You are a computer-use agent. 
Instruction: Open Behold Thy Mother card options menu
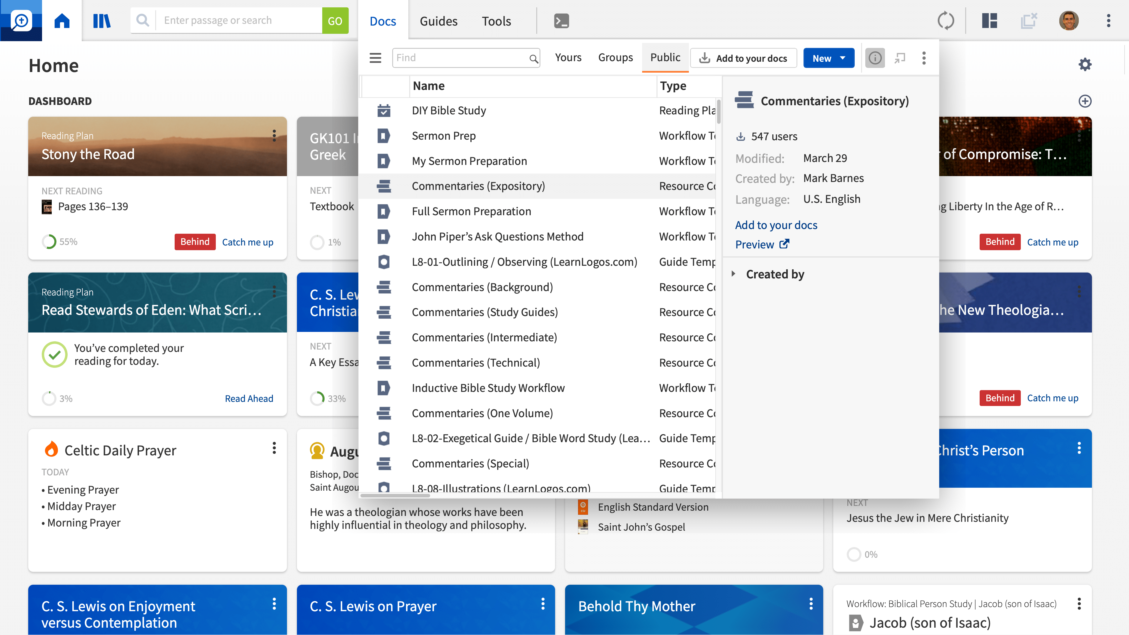[x=811, y=604]
